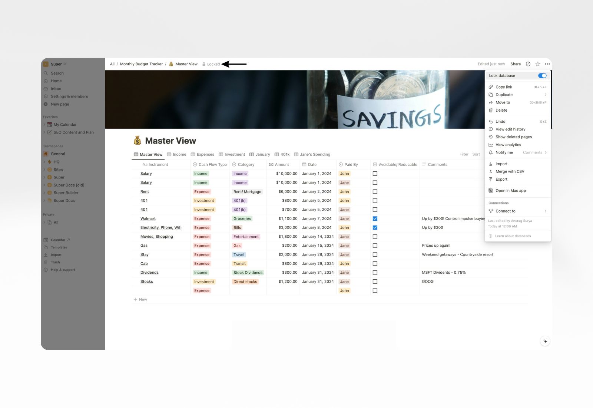Click the three-dots page menu icon
The width and height of the screenshot is (593, 408).
547,64
